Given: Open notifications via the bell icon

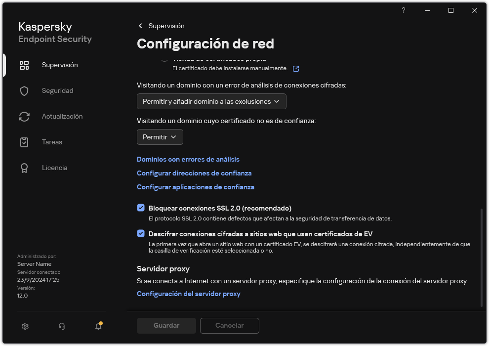Looking at the screenshot, I should [98, 327].
